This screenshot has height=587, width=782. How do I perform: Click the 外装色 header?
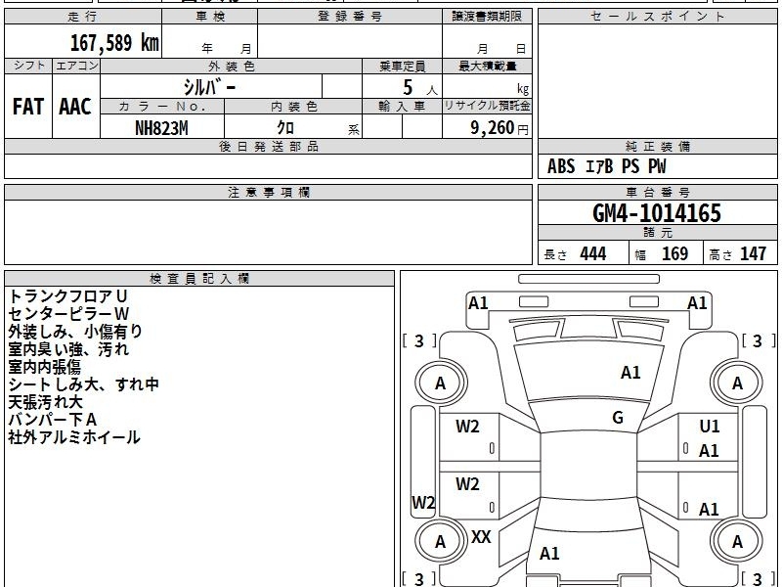click(231, 66)
